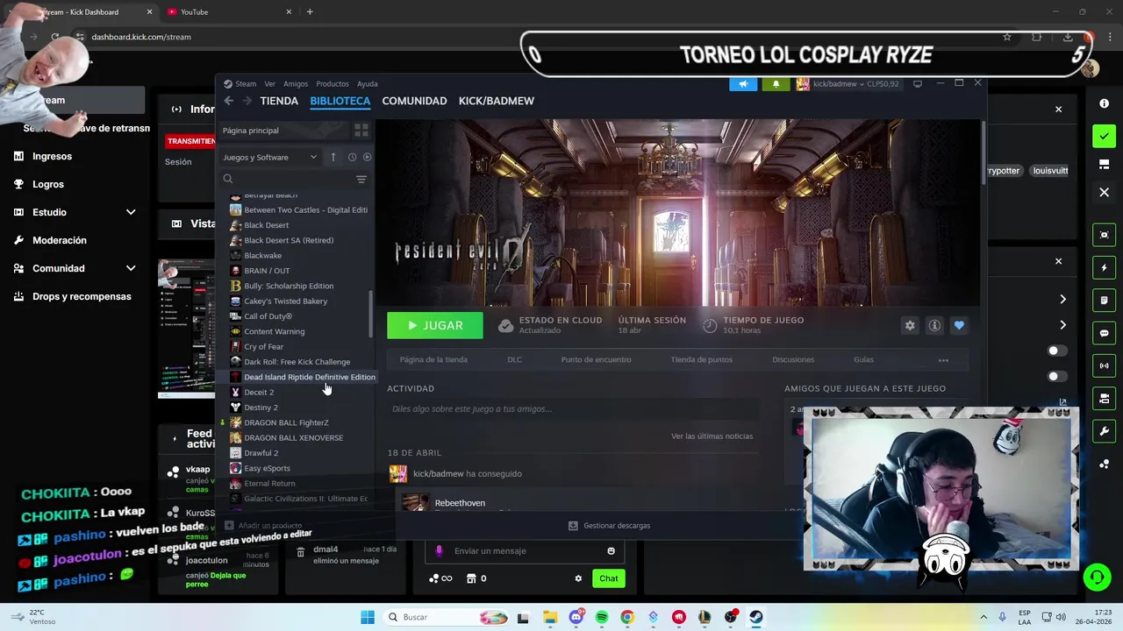Screen dimensions: 1123x631
Task: Open File Explorer from the taskbar
Action: point(550,617)
